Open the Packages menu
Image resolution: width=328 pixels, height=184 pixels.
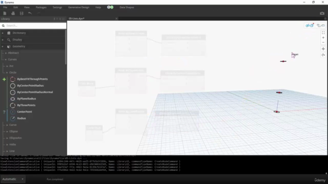(41, 7)
